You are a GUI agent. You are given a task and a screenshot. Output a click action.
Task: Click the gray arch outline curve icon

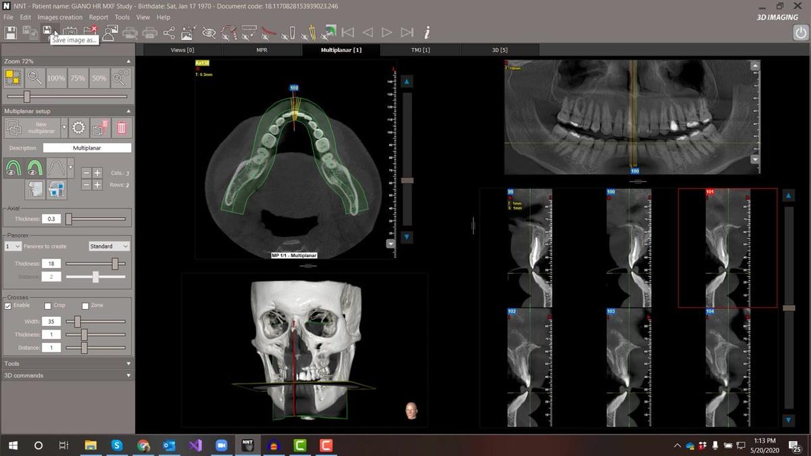[57, 167]
